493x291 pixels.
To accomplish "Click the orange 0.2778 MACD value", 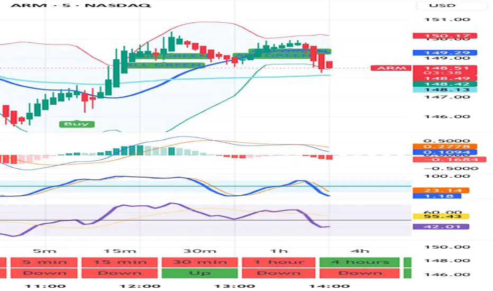I will tap(445, 147).
